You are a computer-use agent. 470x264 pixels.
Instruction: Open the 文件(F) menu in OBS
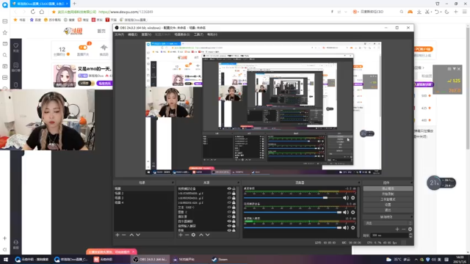(119, 34)
